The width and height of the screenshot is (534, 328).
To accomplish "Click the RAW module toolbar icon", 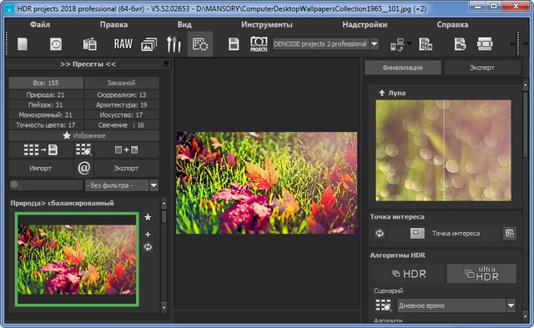I will click(x=123, y=44).
